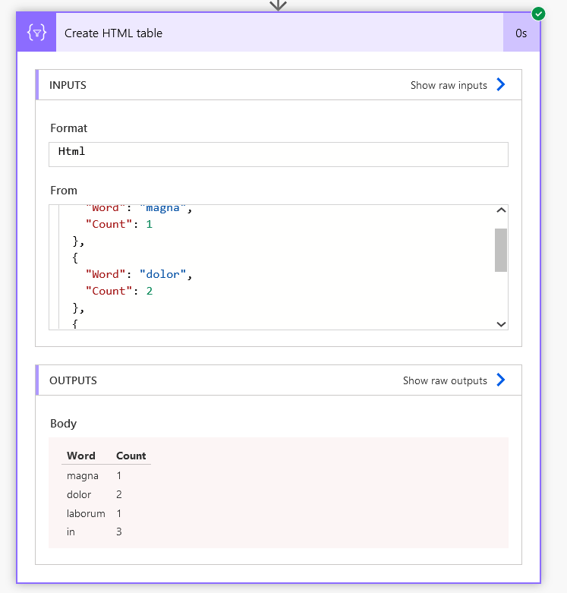Select the INPUTS section header
This screenshot has width=567, height=593.
click(68, 85)
